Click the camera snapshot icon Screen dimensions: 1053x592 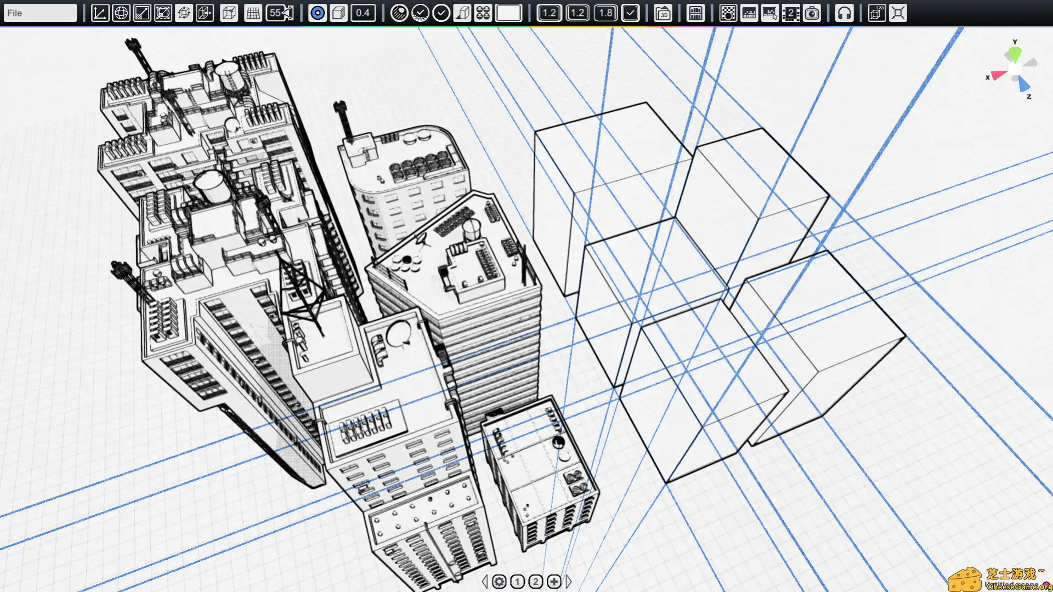coord(812,13)
